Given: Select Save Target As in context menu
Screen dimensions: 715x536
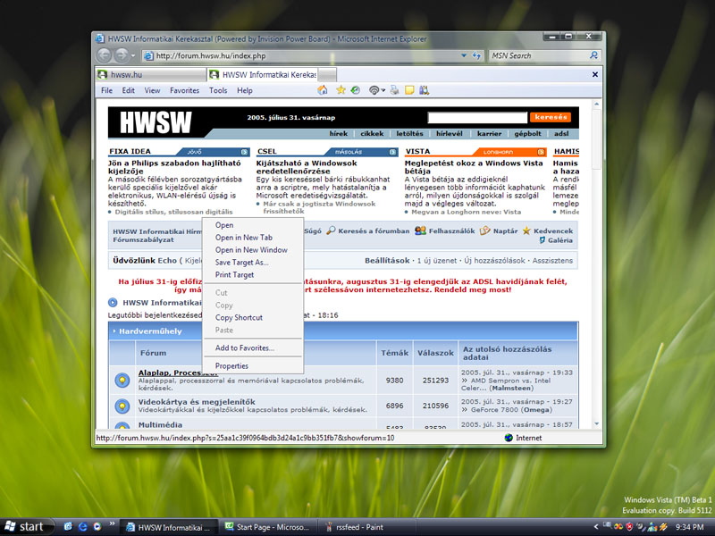Looking at the screenshot, I should [x=254, y=262].
